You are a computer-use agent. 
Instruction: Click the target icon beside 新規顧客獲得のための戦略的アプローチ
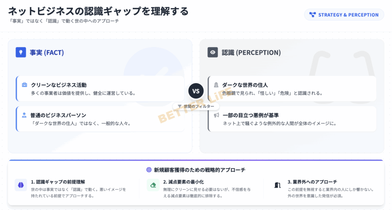(149, 170)
